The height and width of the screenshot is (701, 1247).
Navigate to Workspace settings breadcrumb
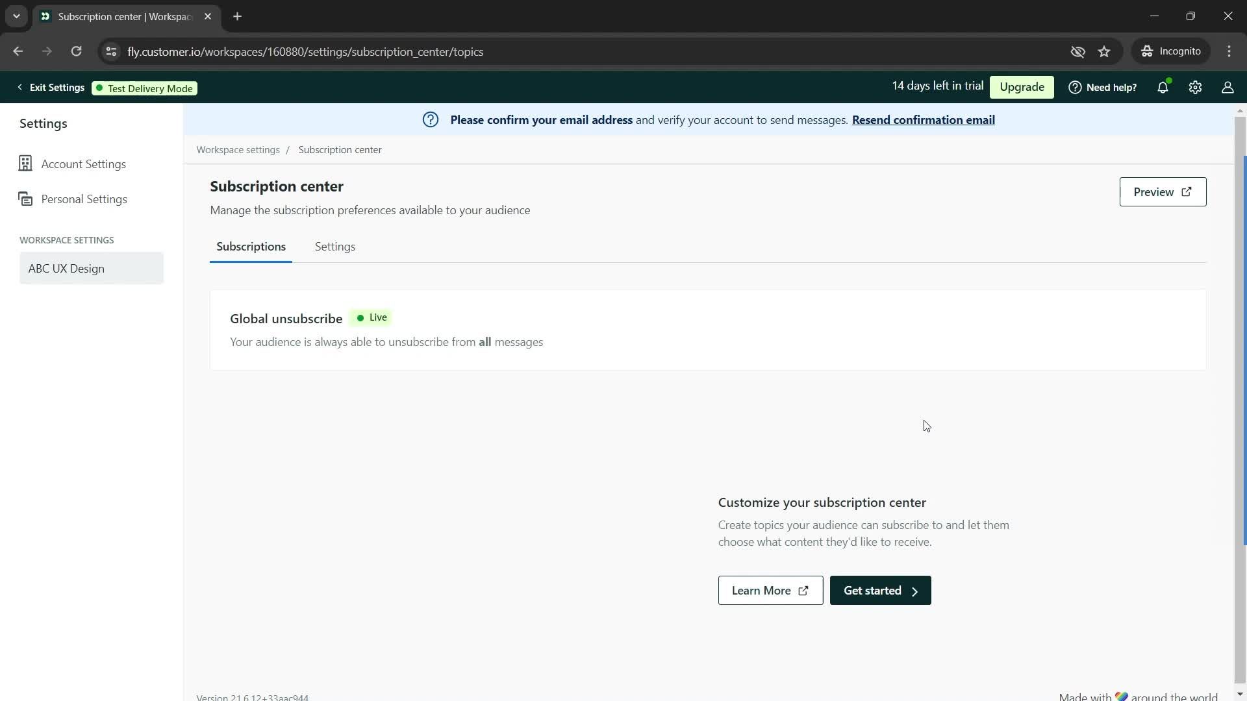pos(237,150)
